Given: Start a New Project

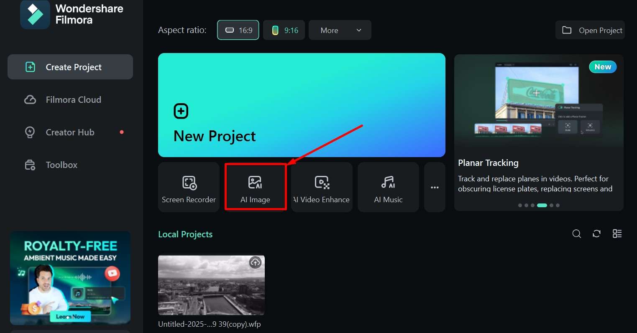Looking at the screenshot, I should pyautogui.click(x=302, y=105).
